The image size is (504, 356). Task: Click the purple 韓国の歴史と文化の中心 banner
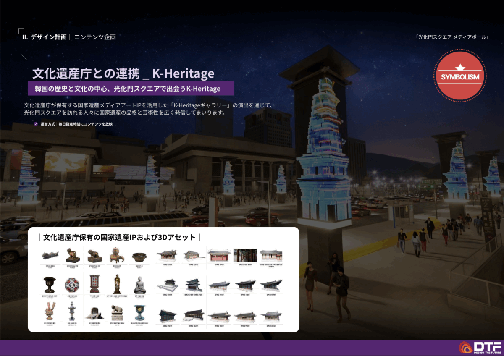coord(124,89)
